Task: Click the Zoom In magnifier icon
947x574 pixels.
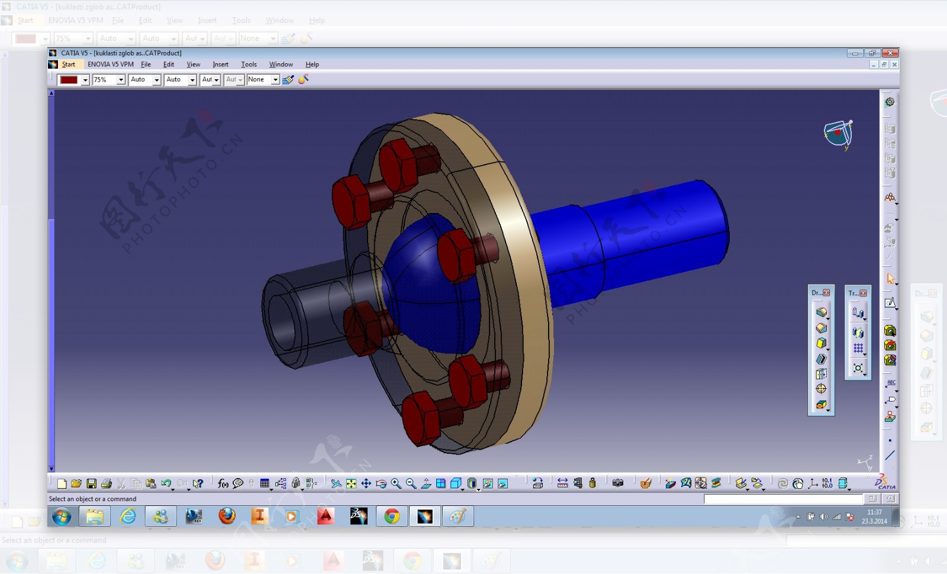Action: coord(396,483)
